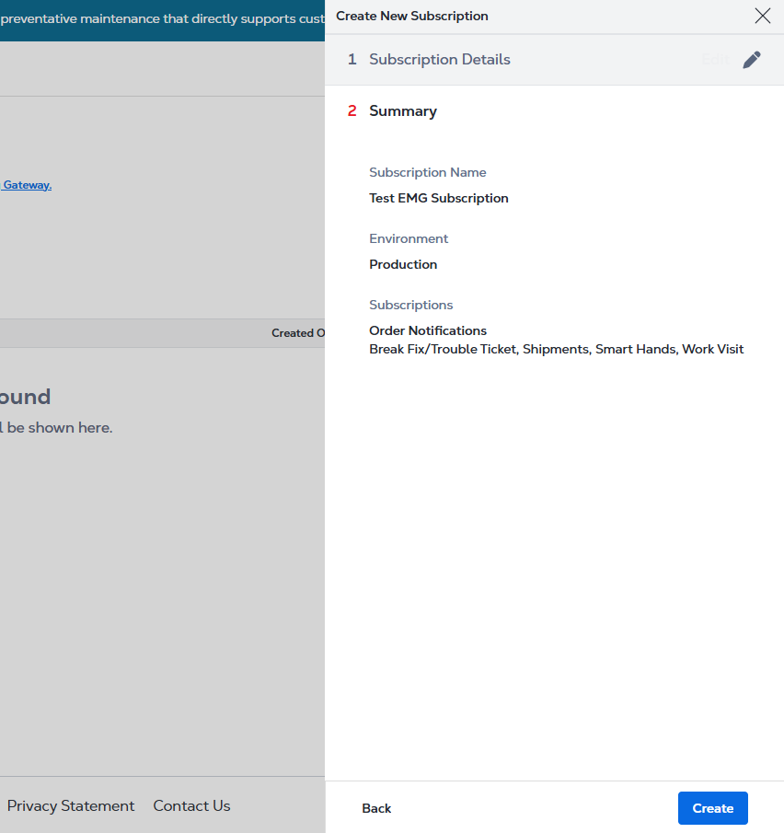Click the Break Fix/Trouble Ticket subscriptions list

556,349
